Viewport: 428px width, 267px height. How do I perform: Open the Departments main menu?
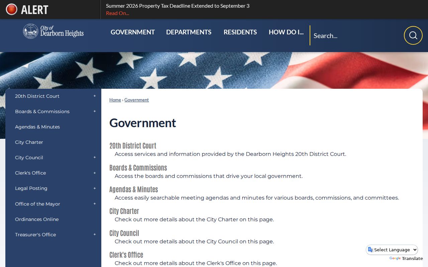coord(189,32)
